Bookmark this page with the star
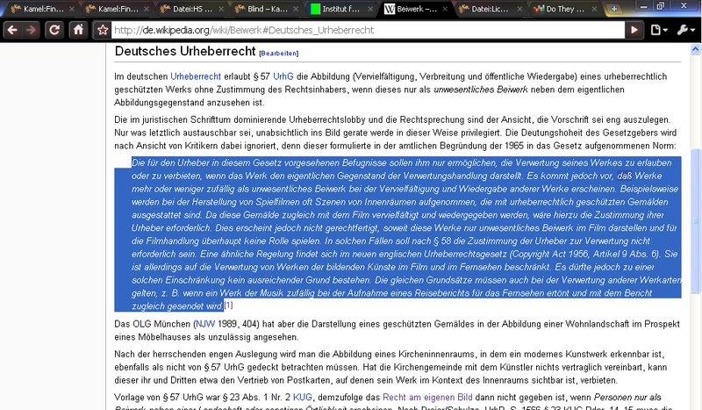Screen dimensions: 702x410 [103, 30]
